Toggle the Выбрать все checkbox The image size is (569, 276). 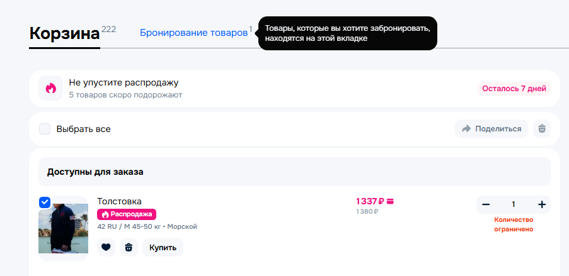coord(45,129)
